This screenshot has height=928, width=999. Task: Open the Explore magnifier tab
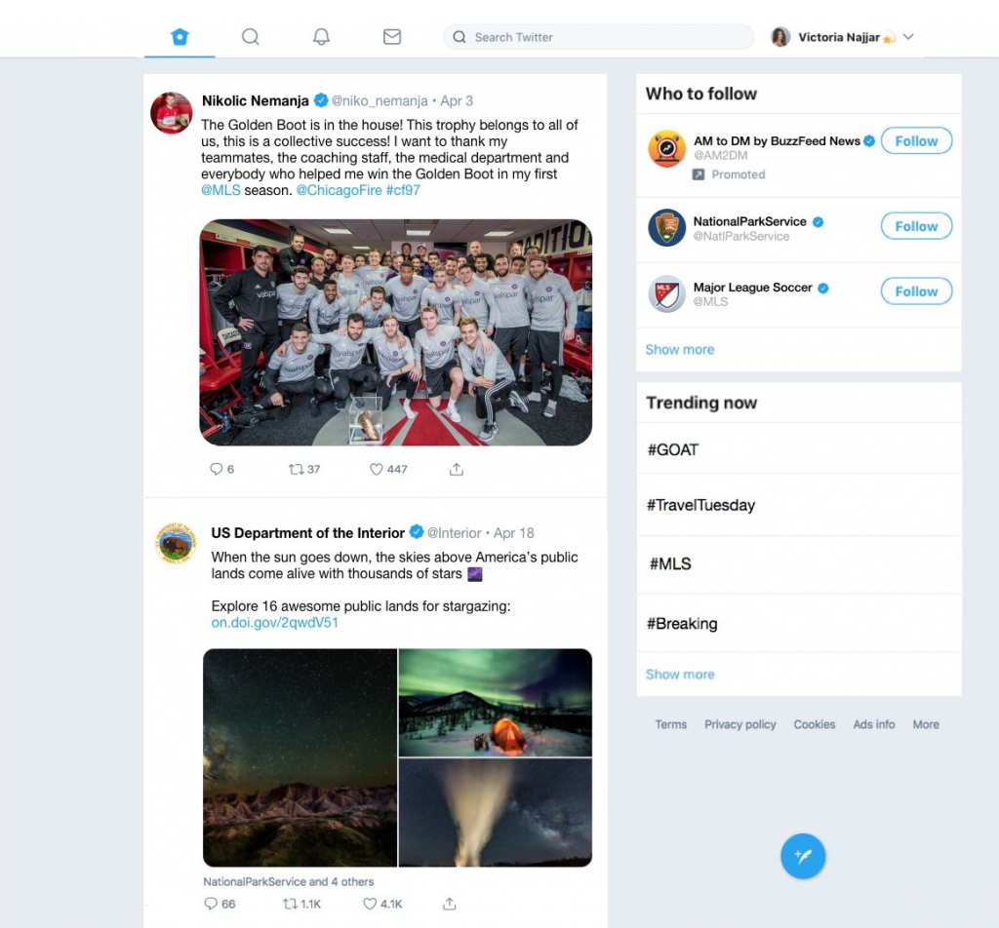(x=251, y=37)
